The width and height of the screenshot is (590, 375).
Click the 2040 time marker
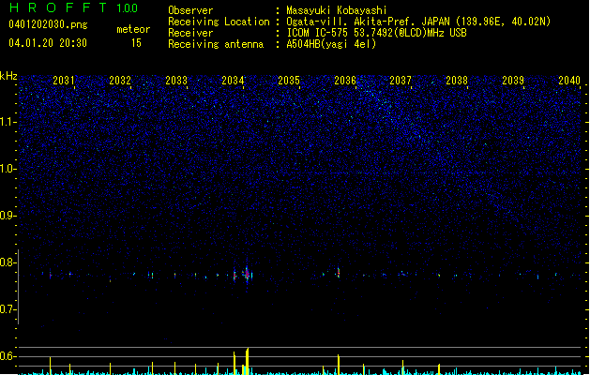coord(569,81)
